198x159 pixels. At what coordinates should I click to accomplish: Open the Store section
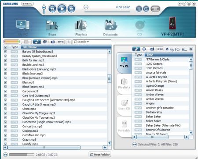tap(52, 28)
